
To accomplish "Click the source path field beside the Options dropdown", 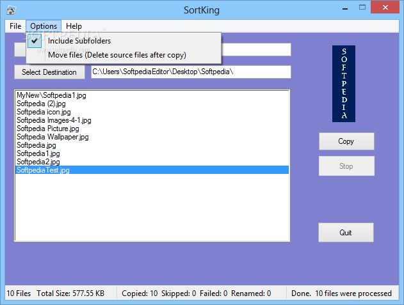I will (256, 49).
